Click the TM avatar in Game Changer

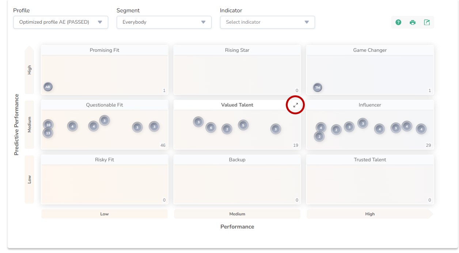pos(318,88)
